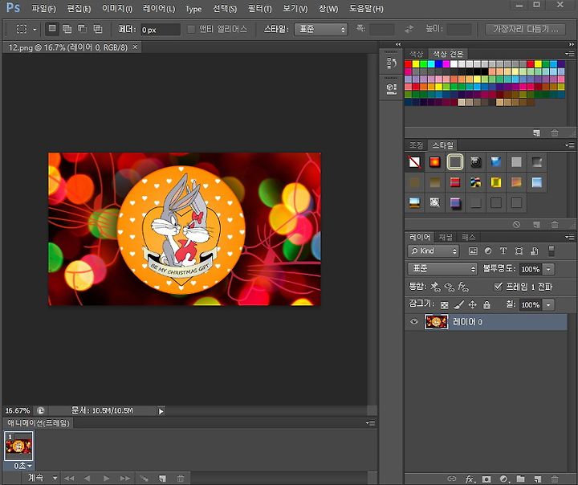This screenshot has height=485, width=578.
Task: Open the opacity 불투명도 slider arrow
Action: (548, 269)
